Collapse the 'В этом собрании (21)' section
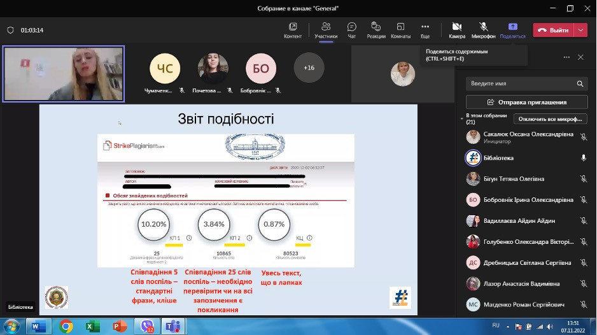Viewport: 597px width, 335px height. [x=462, y=119]
